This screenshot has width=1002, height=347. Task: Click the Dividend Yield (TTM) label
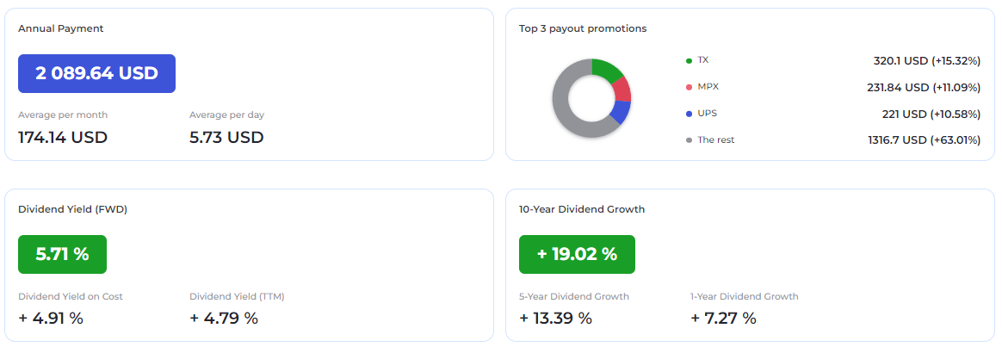tap(237, 296)
